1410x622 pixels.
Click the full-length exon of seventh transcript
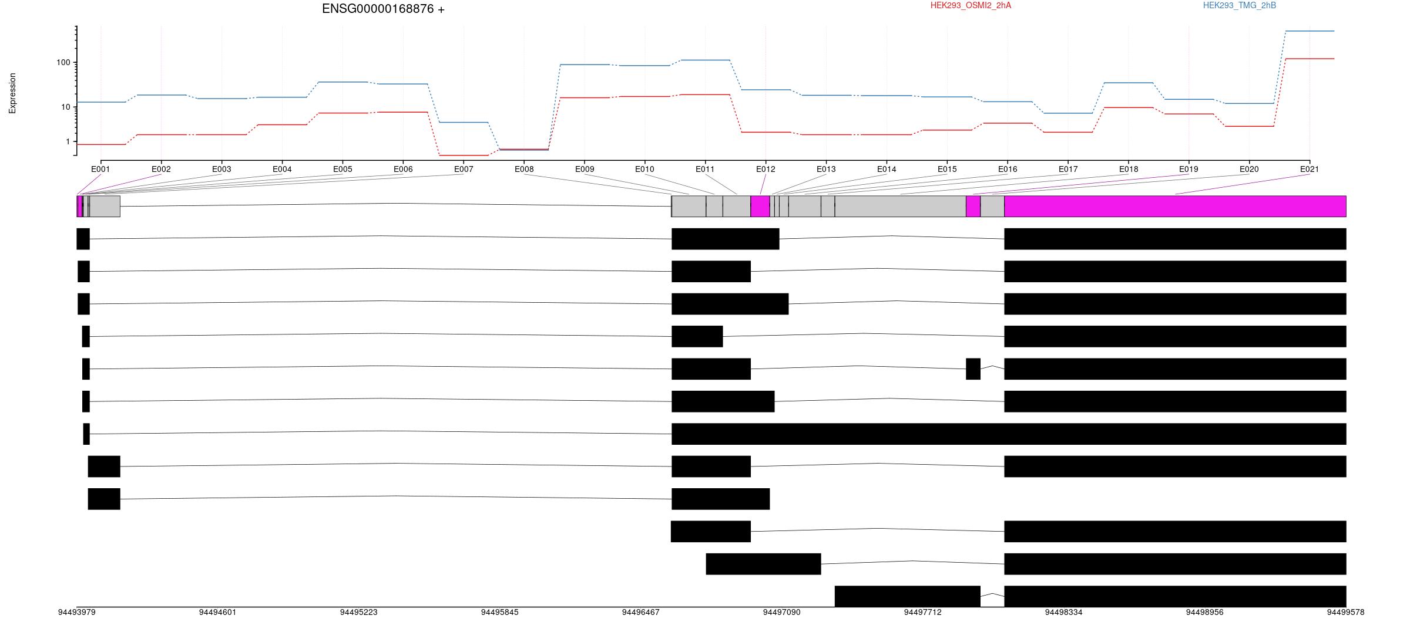tap(1009, 434)
